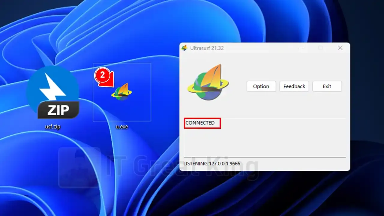Screen dimensions: 384x216
Task: Open the Option settings button
Action: [261, 86]
